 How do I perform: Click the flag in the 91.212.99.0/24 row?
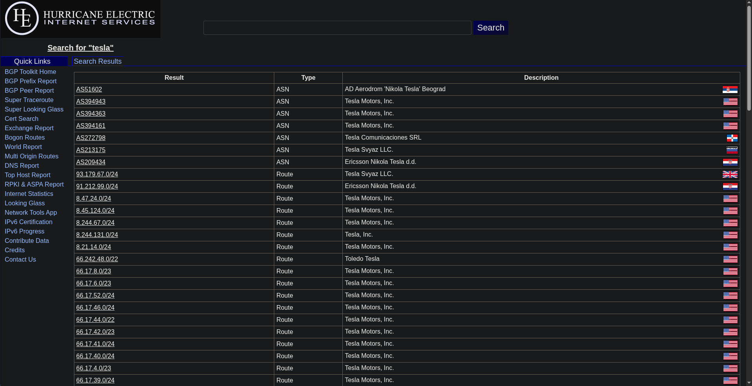[x=730, y=187]
